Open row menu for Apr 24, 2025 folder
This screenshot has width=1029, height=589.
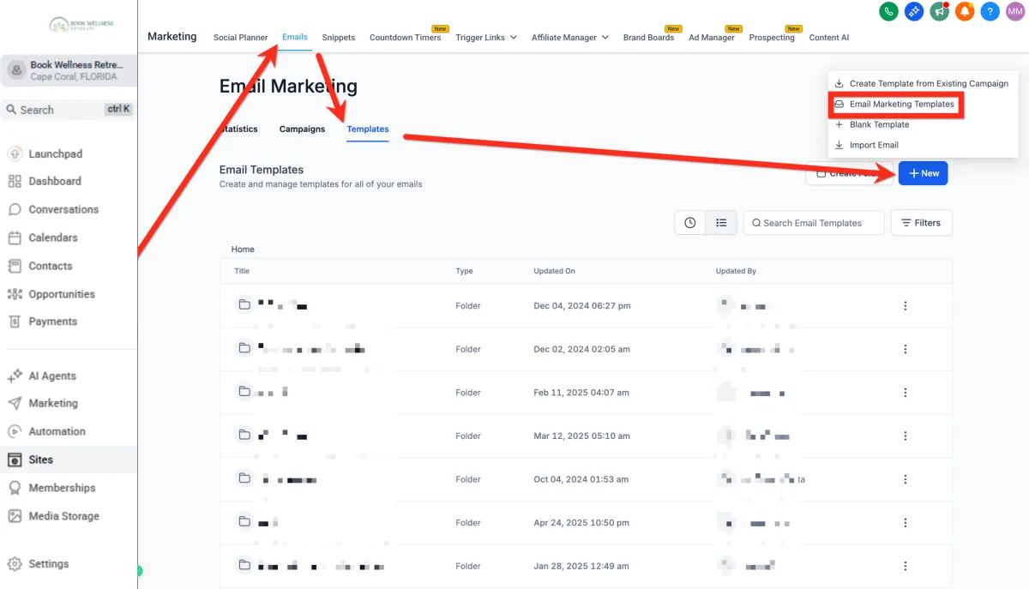pyautogui.click(x=905, y=522)
